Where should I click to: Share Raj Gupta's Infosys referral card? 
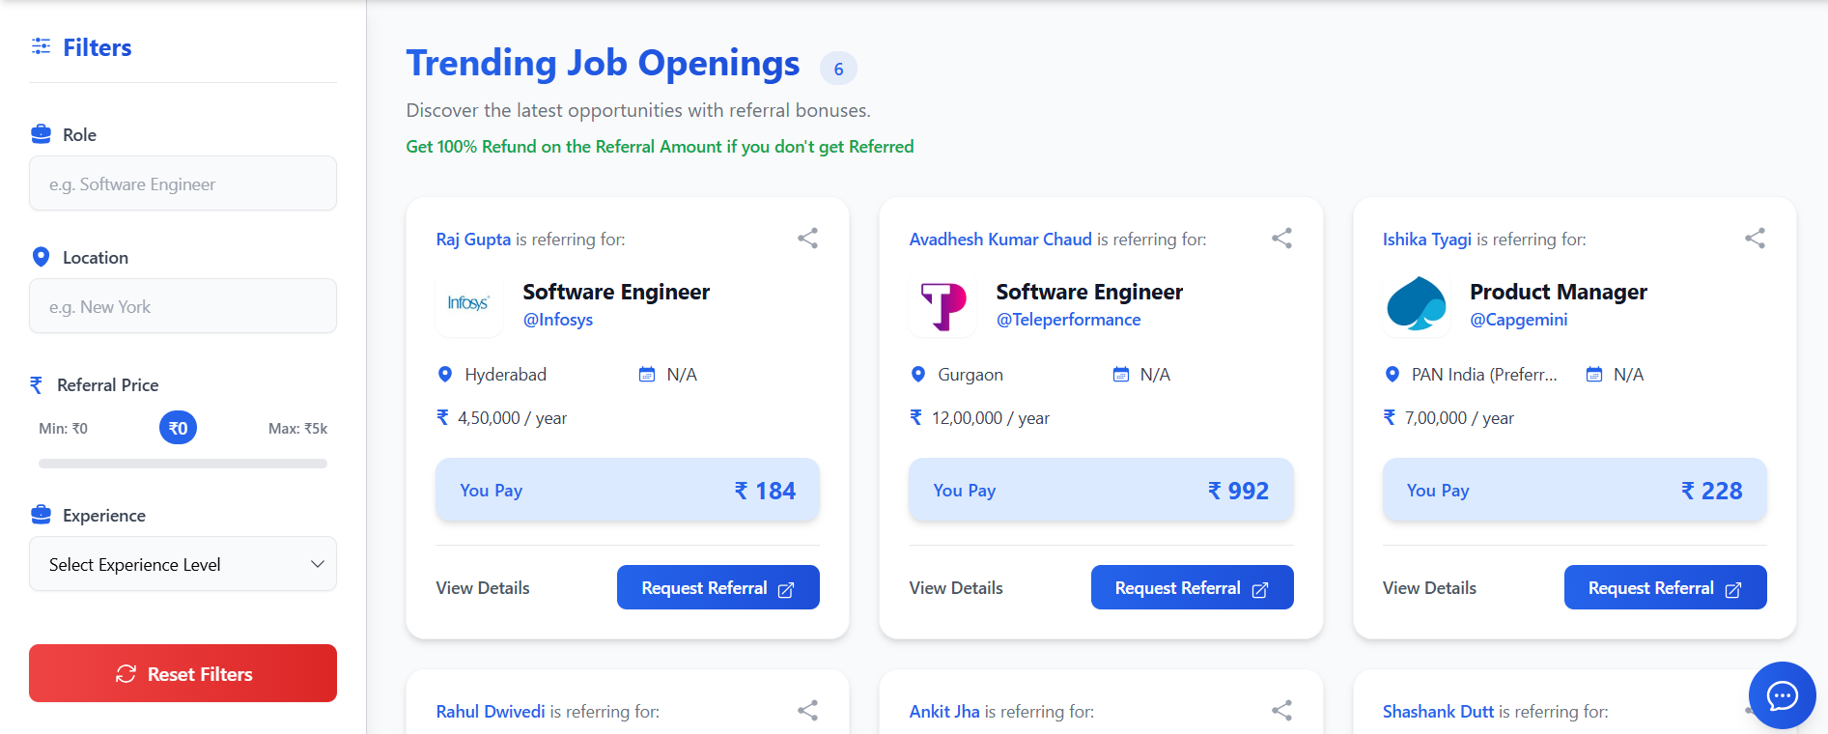807,239
